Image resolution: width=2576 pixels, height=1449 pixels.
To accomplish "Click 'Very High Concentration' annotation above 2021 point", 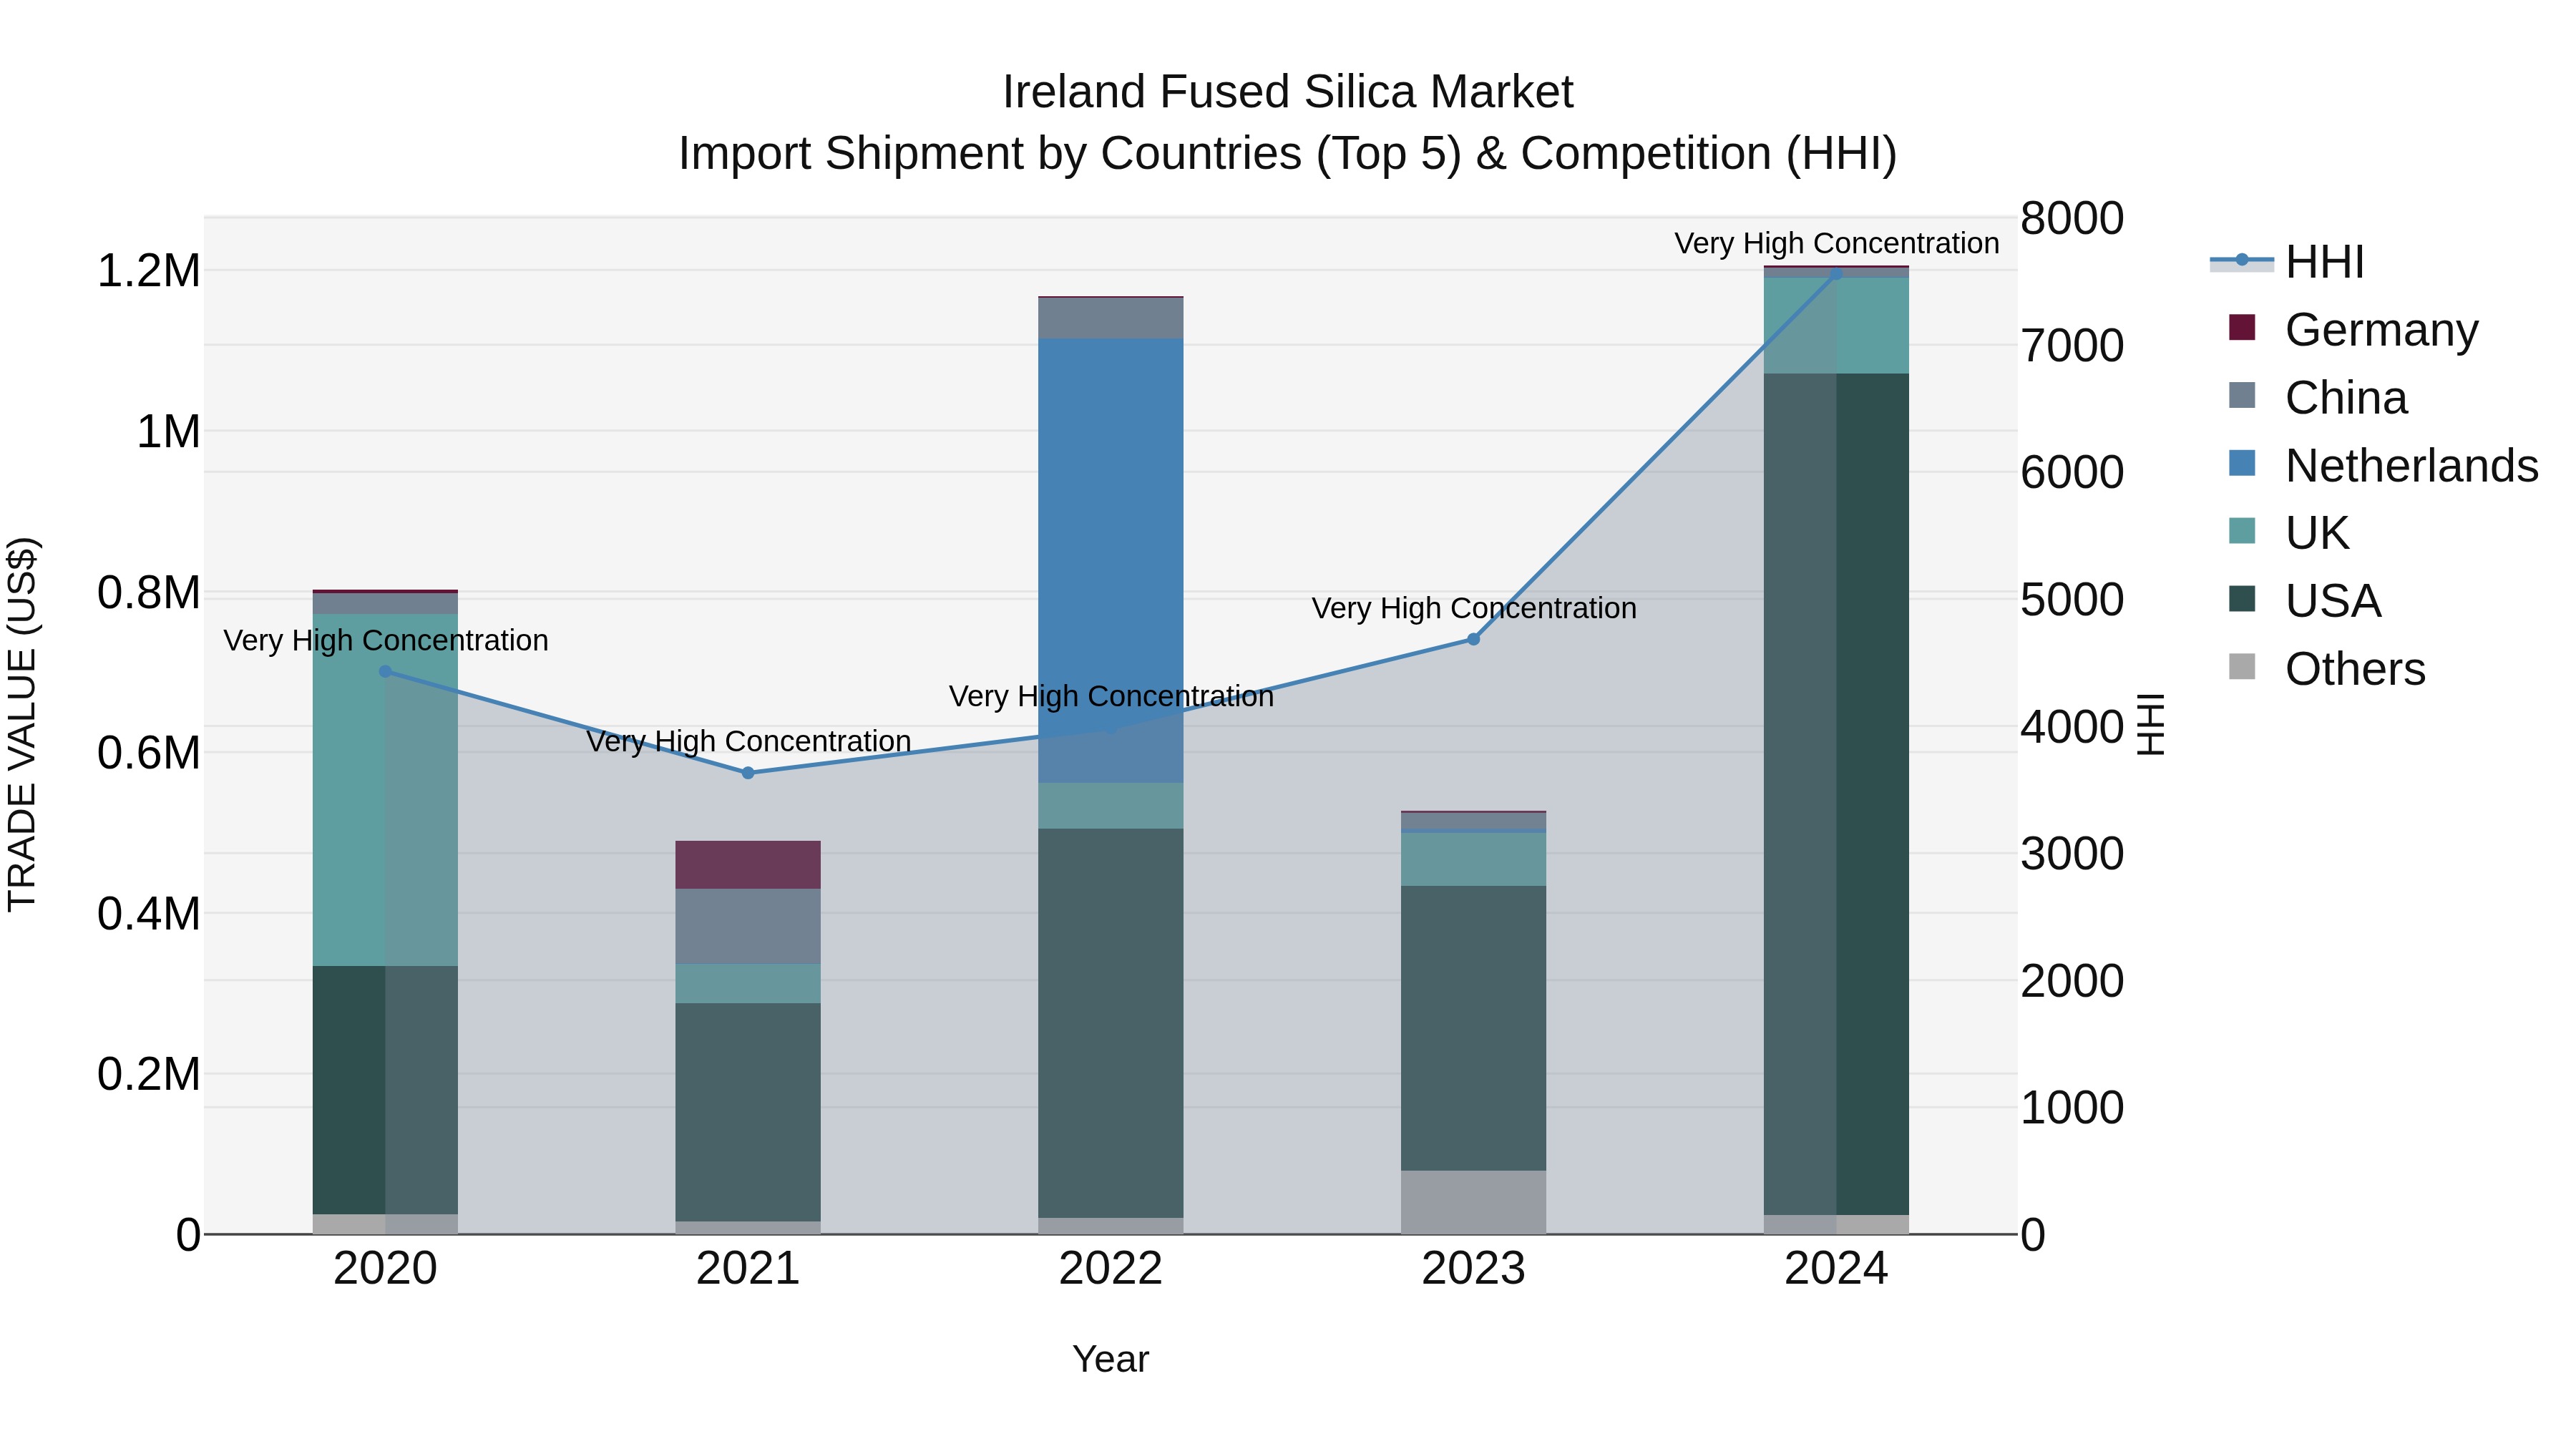I will (748, 741).
